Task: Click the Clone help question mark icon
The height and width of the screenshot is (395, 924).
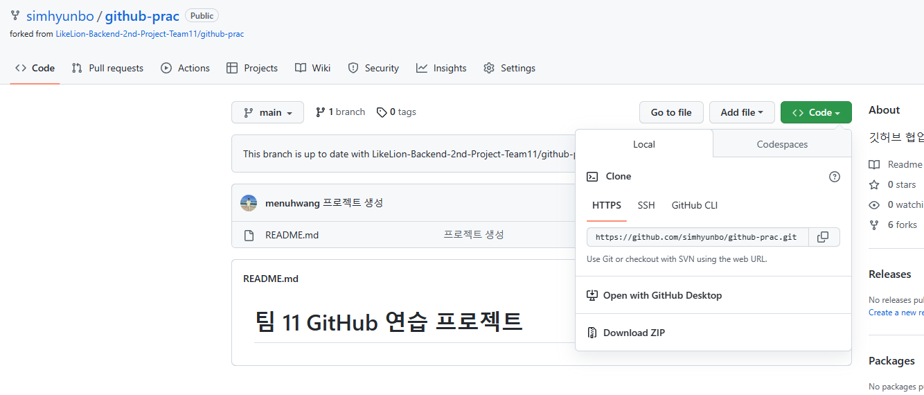Action: tap(835, 177)
